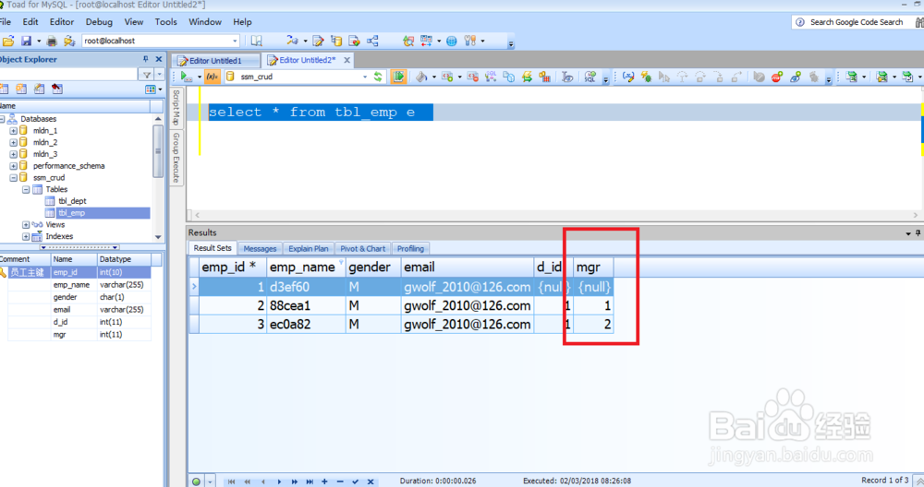Viewport: 924px width, 487px height.
Task: Click the Object Explorer filter funnel icon
Action: click(x=147, y=74)
